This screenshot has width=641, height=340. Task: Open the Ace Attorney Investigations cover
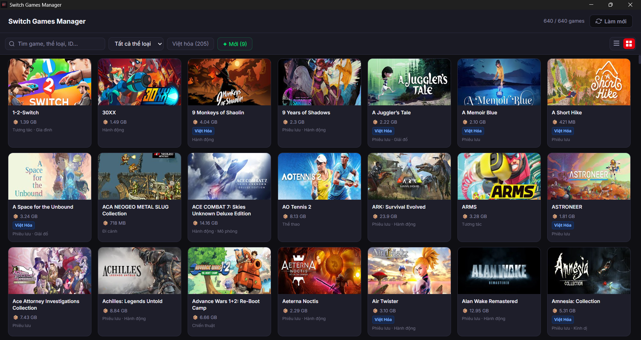point(50,271)
